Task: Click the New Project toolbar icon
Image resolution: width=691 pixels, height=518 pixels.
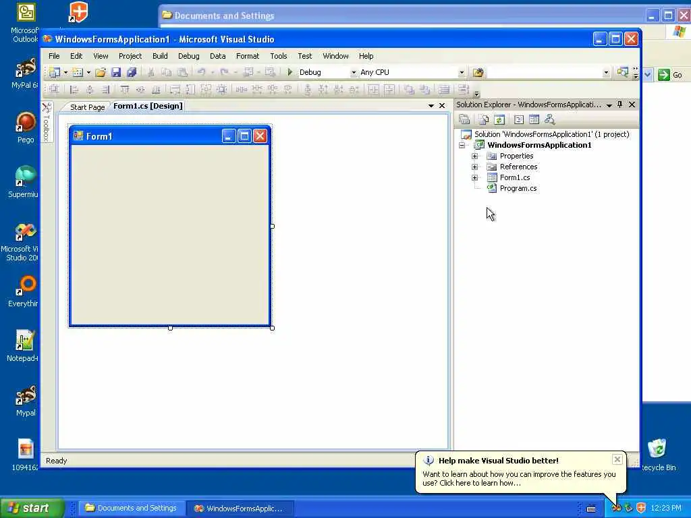Action: click(x=55, y=72)
